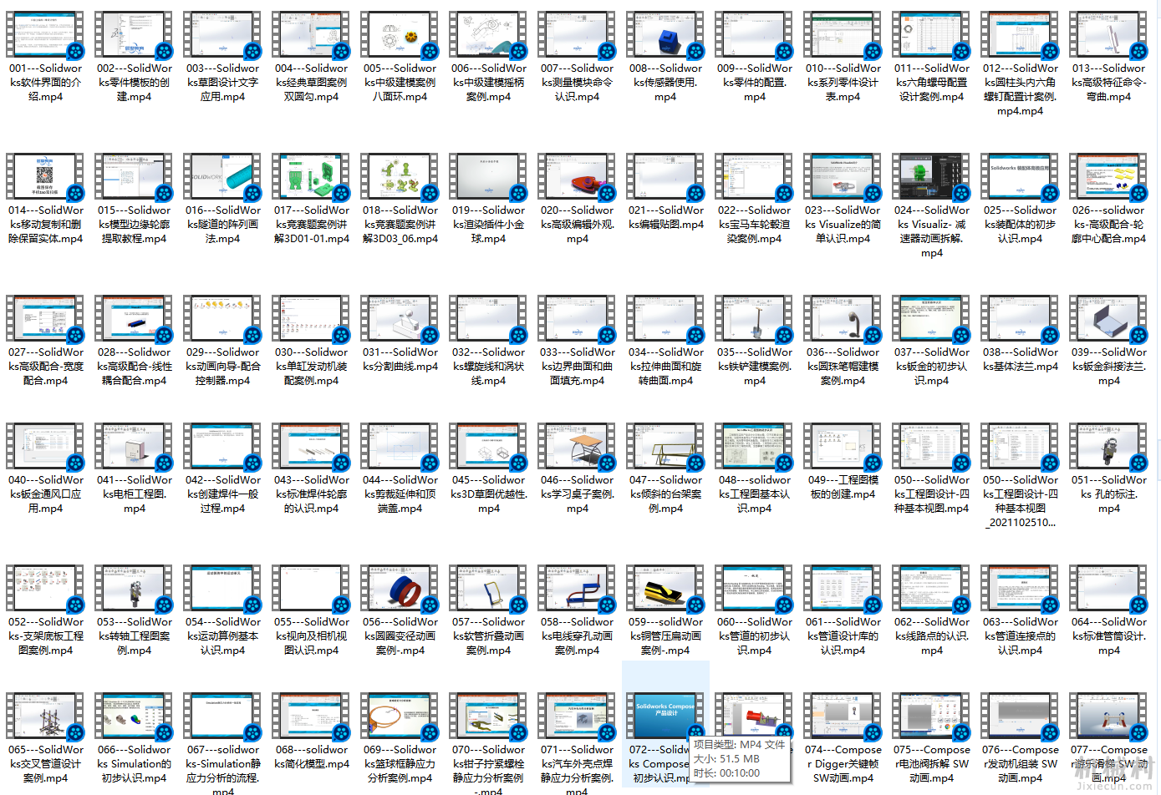
Task: Click the 030 单缸发动机装配案例 video icon
Action: pyautogui.click(x=311, y=319)
